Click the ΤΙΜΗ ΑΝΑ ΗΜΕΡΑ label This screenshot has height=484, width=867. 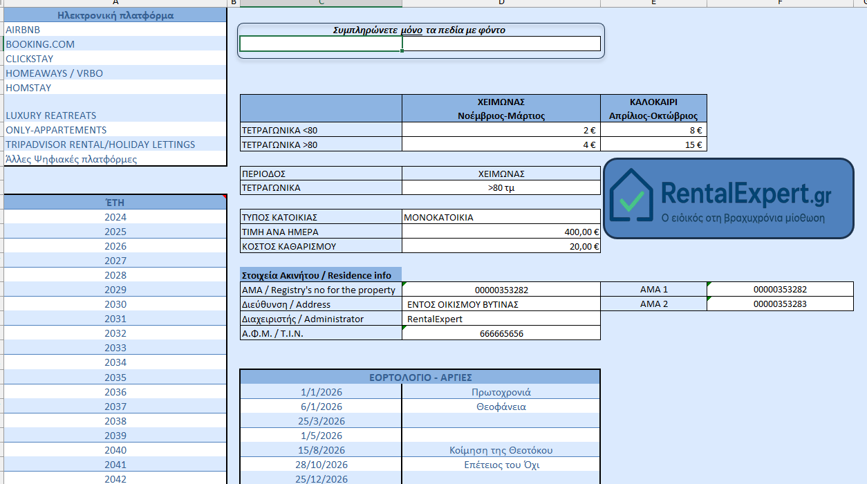click(321, 232)
